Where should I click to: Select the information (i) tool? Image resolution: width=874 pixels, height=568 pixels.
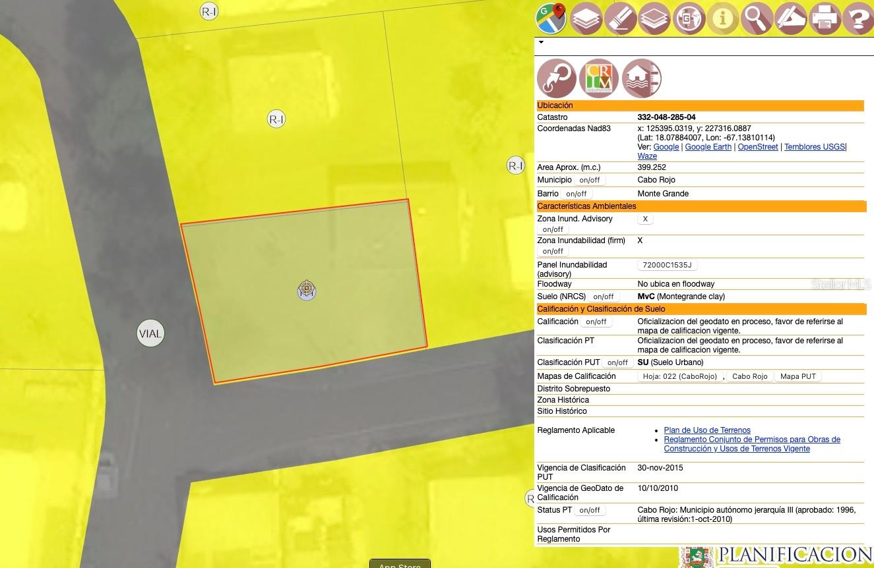pyautogui.click(x=723, y=18)
